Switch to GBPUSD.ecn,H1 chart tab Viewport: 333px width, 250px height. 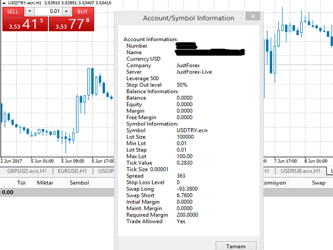pos(27,171)
